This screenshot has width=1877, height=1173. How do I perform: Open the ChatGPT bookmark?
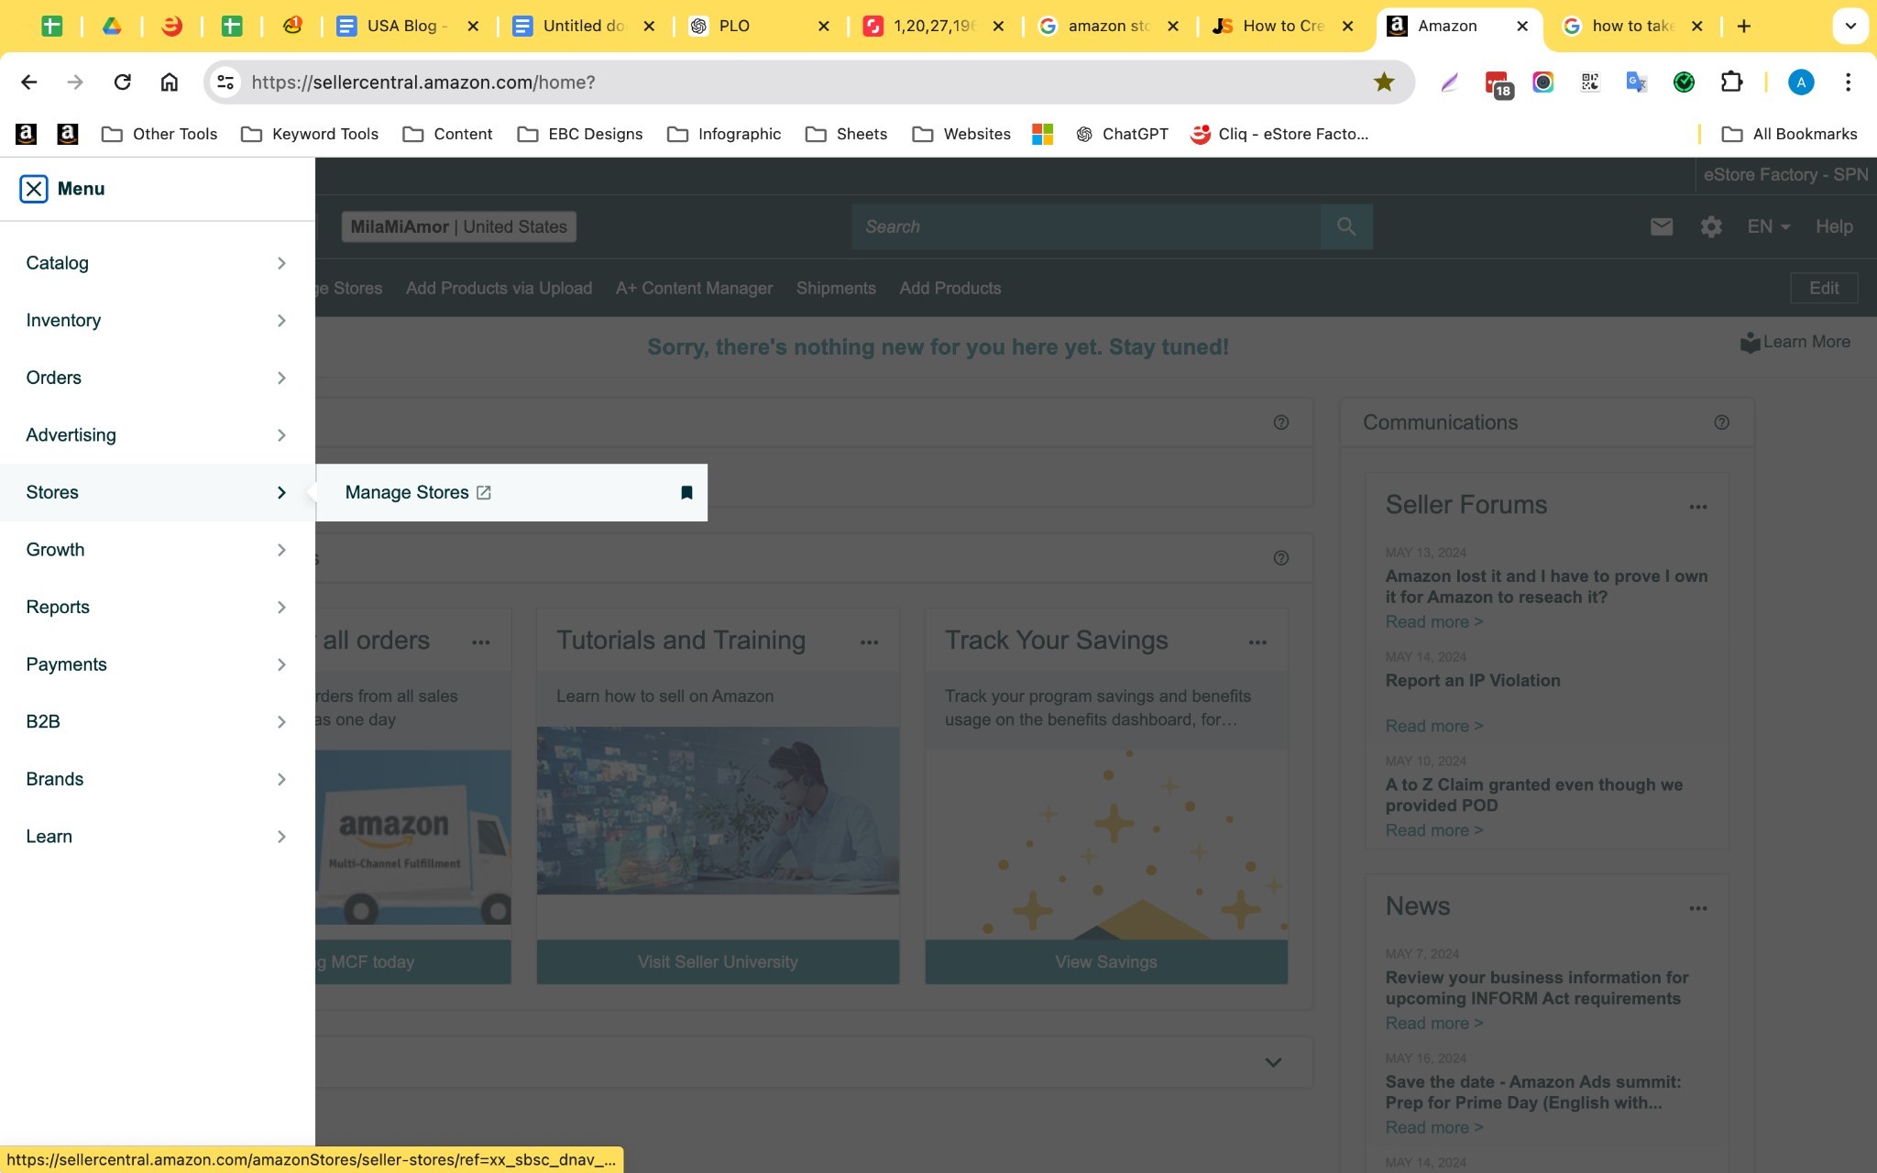[1123, 134]
